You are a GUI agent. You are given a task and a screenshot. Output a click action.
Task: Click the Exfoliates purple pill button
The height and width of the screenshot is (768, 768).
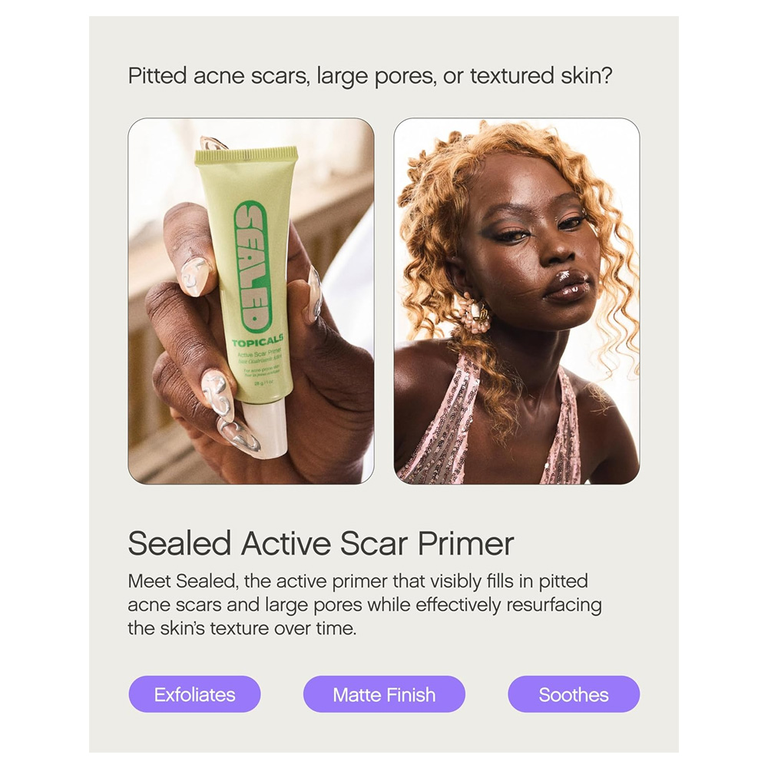(x=194, y=694)
